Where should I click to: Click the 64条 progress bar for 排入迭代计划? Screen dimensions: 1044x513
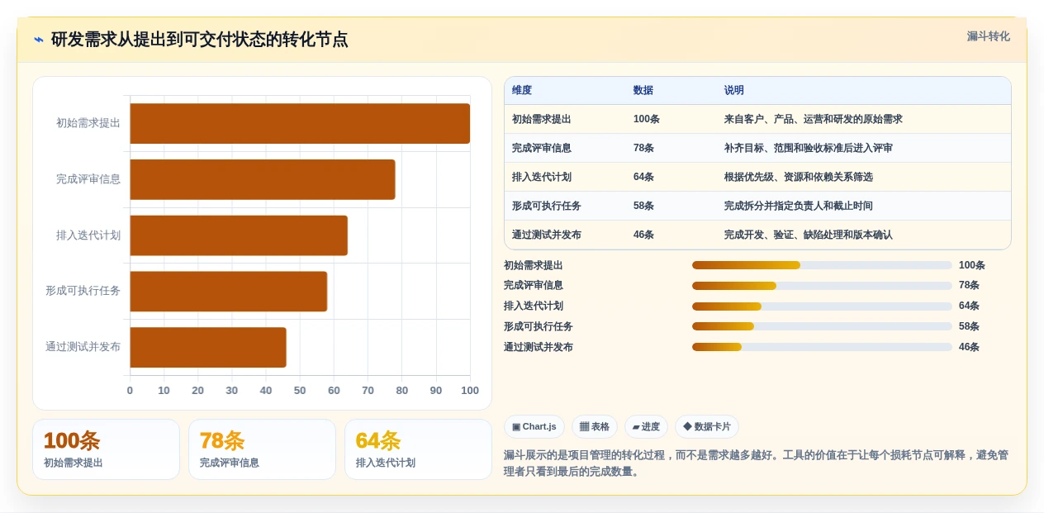[822, 306]
